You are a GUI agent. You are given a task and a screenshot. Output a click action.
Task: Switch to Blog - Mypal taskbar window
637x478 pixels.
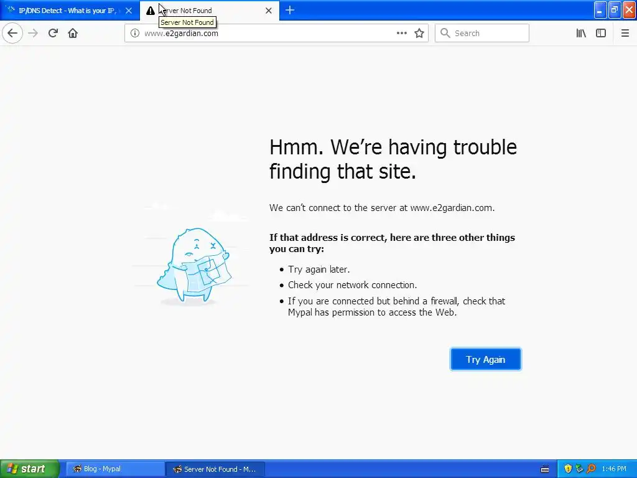pyautogui.click(x=114, y=469)
